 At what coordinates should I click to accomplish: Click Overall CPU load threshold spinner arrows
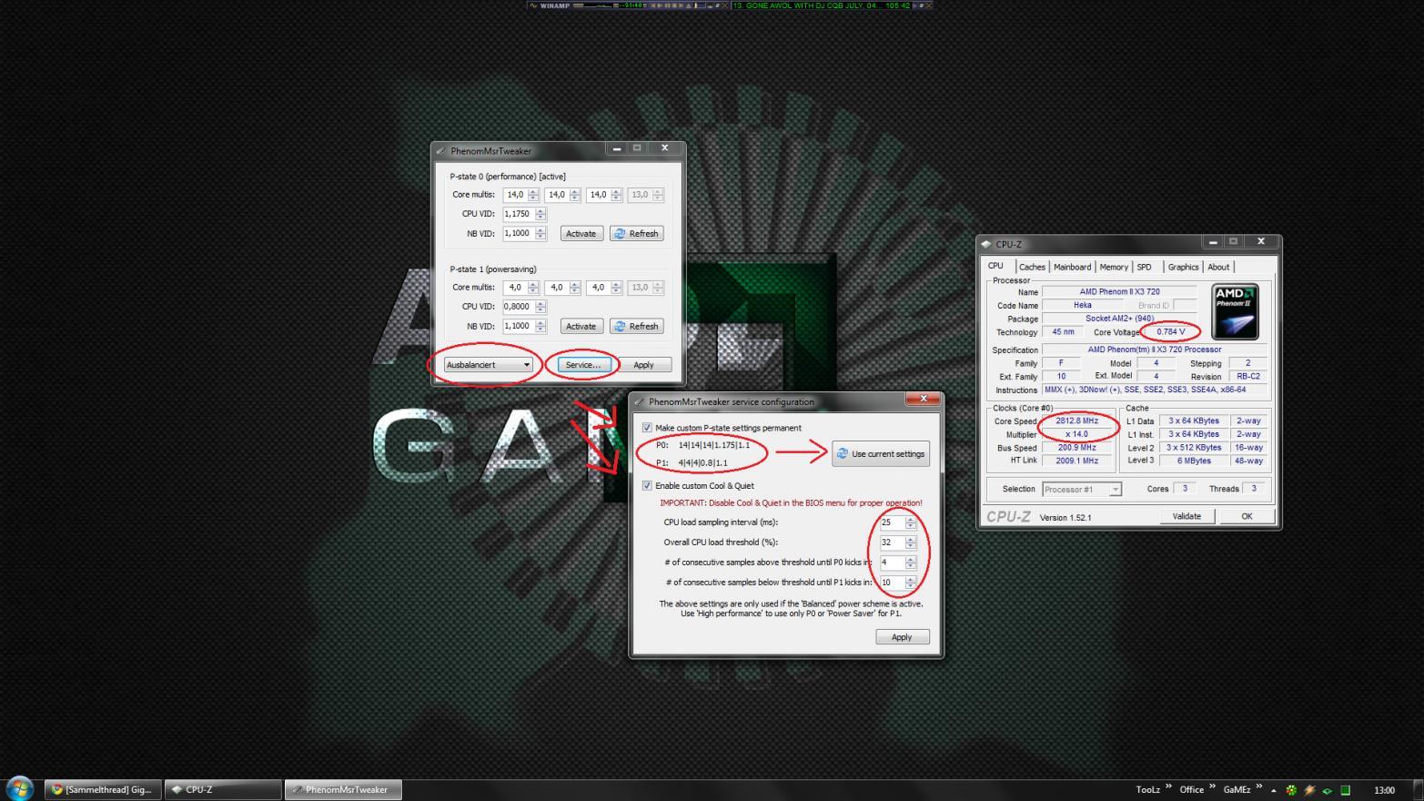click(x=911, y=542)
